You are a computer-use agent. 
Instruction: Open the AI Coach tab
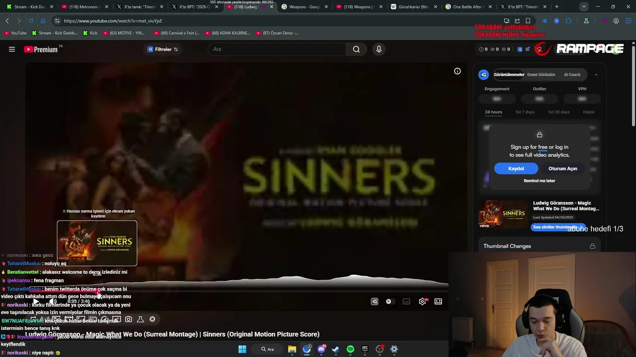click(572, 74)
